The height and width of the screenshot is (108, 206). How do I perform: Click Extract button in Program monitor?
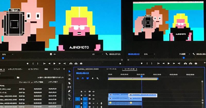coord(191,63)
